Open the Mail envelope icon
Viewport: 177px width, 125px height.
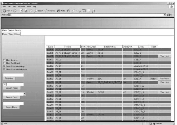74,11
